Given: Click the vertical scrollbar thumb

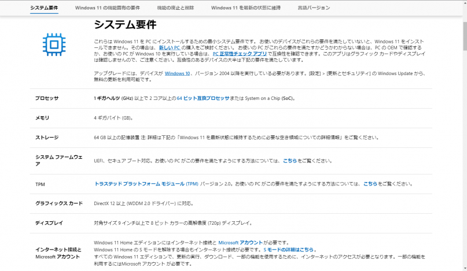Looking at the screenshot, I should (465, 36).
